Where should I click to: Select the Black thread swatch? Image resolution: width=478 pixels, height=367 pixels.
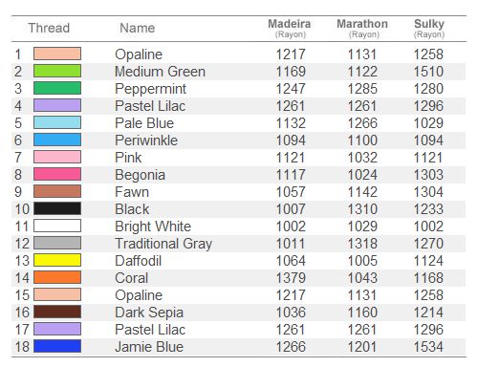coord(57,208)
